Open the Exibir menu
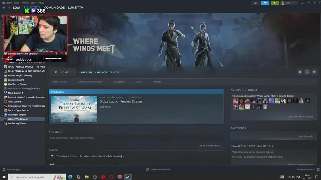 click(x=17, y=3)
